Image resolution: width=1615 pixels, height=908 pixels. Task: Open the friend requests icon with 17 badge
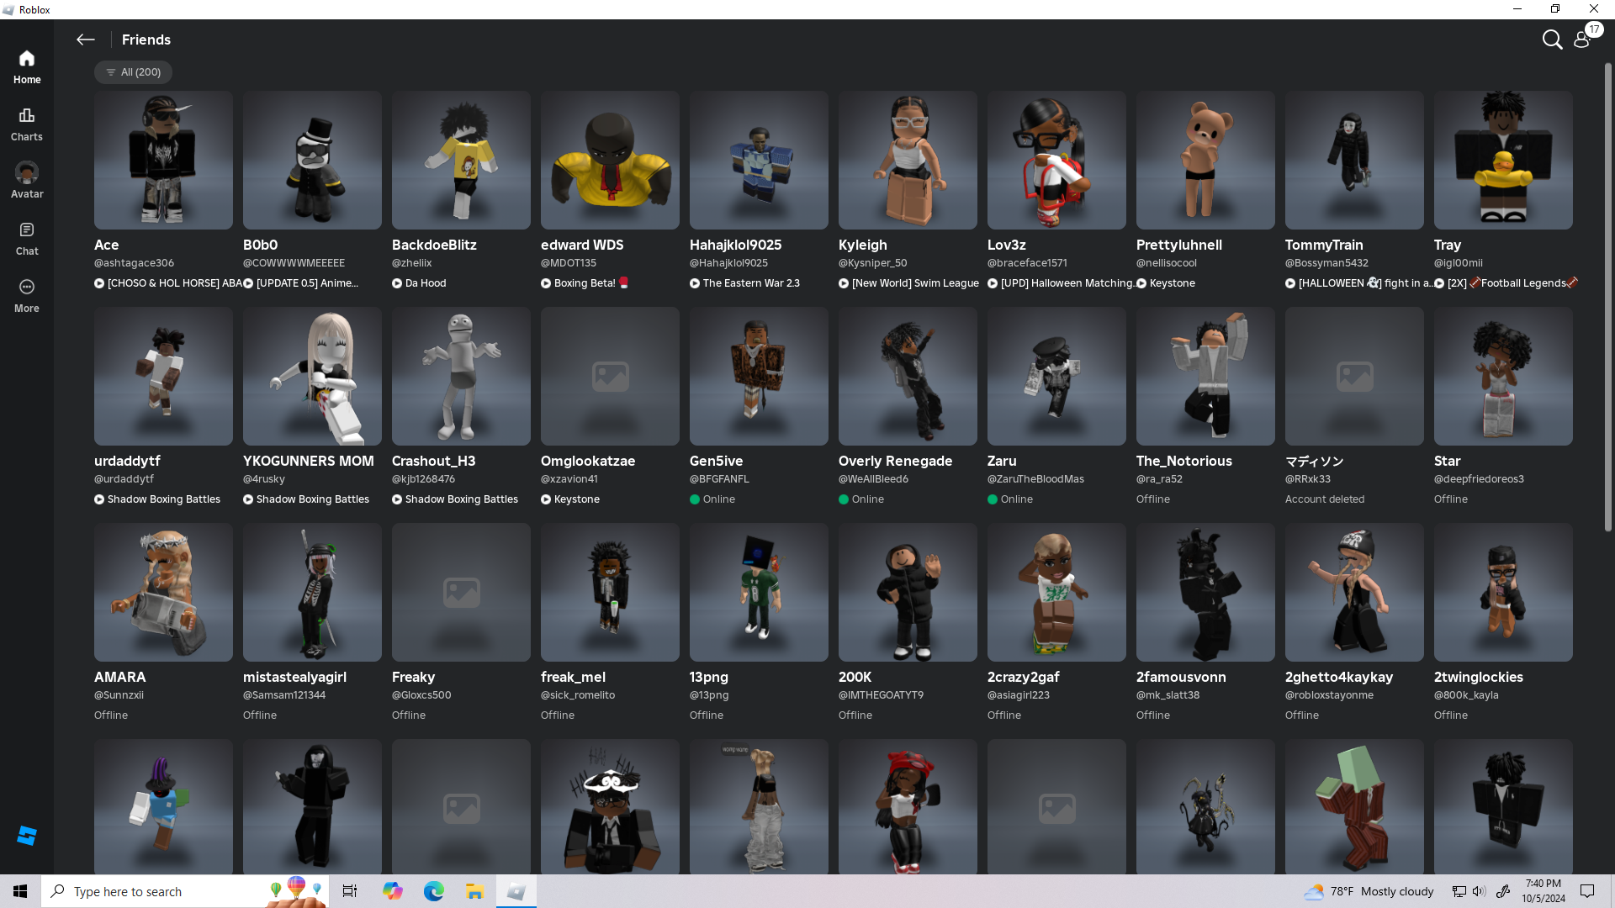coord(1583,40)
